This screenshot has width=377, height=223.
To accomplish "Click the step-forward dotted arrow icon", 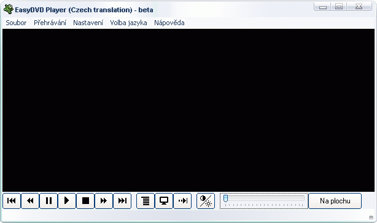I will pos(182,201).
